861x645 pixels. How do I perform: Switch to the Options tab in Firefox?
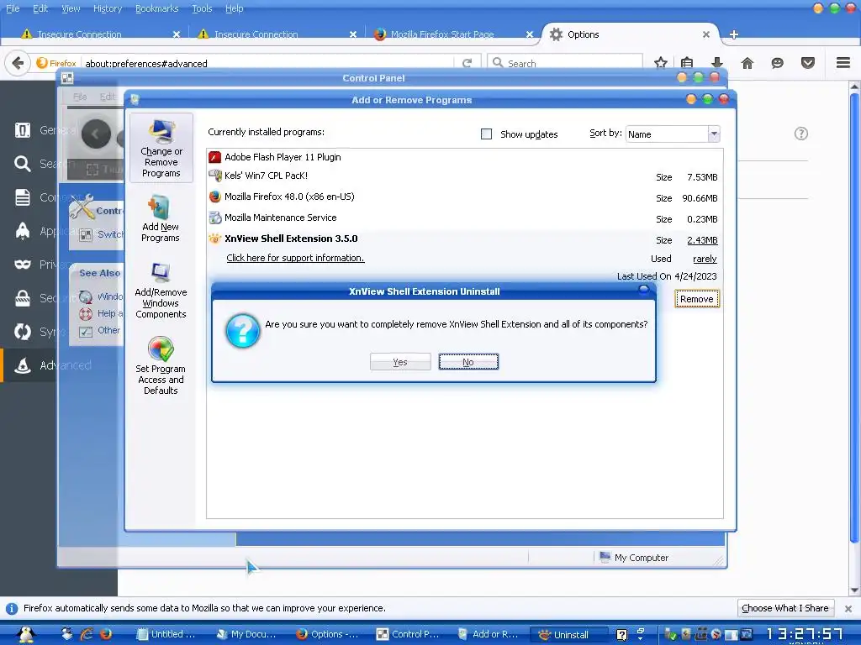[630, 34]
